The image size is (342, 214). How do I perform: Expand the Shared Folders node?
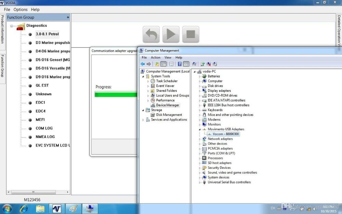[x=148, y=91]
